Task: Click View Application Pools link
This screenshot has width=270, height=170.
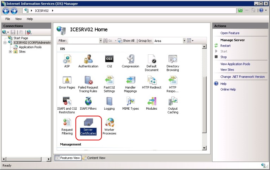Action: tap(235, 64)
